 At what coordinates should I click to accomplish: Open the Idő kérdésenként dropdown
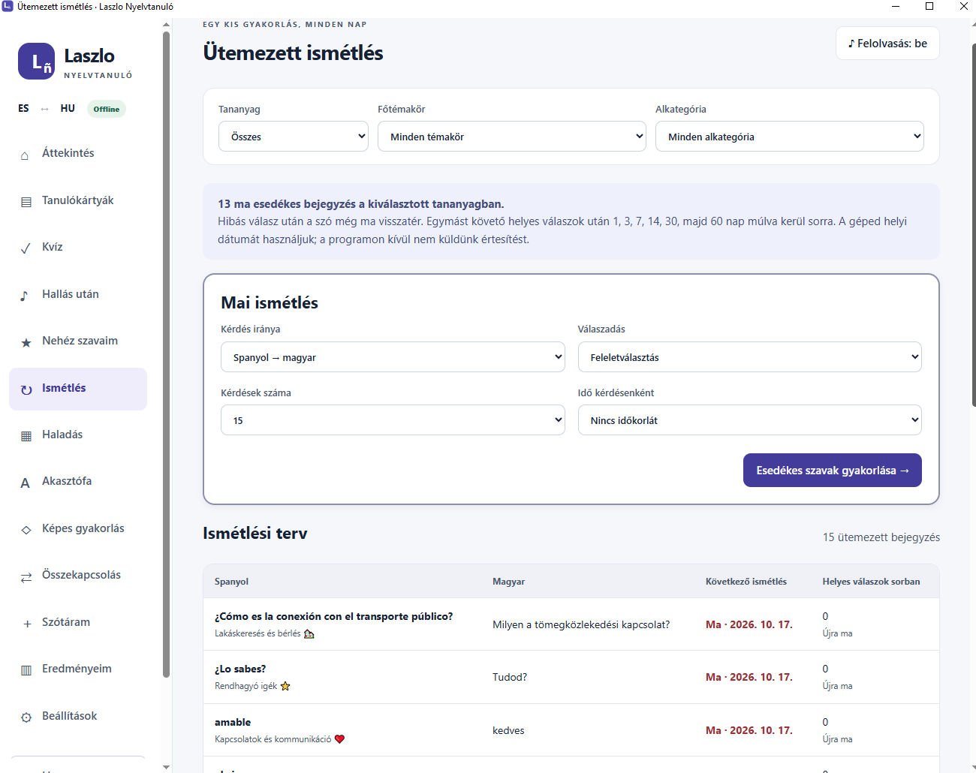(750, 420)
